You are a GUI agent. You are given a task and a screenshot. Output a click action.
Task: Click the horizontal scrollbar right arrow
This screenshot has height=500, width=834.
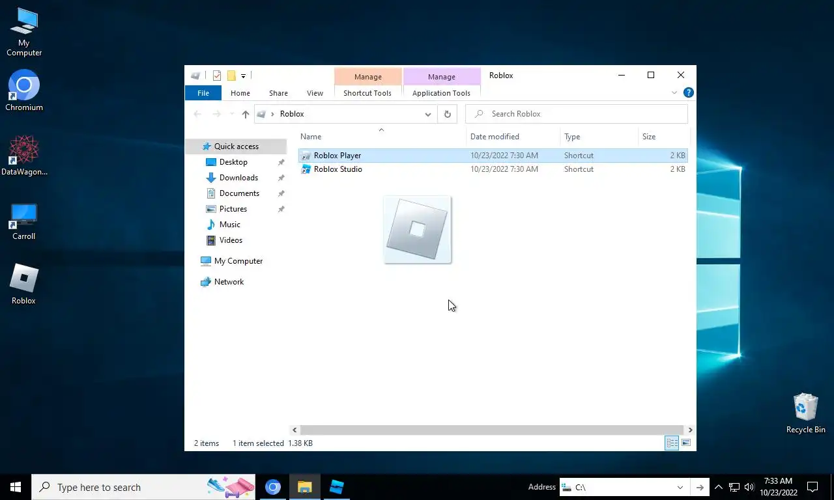point(690,430)
